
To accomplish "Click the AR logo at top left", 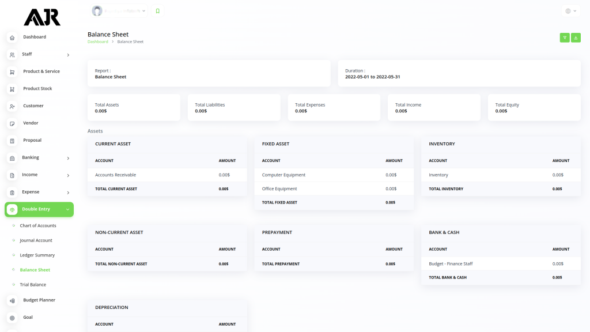I will pyautogui.click(x=41, y=17).
